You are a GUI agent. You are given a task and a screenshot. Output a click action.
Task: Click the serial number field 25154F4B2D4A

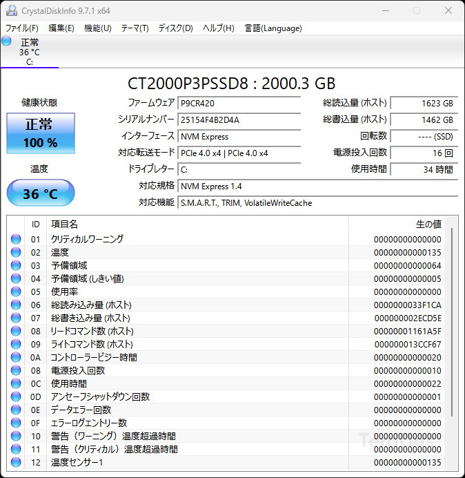click(239, 119)
